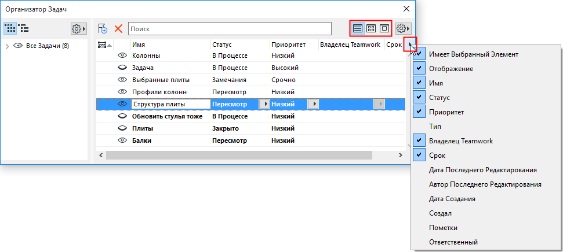Edit the Структура плиты name field

[x=171, y=104]
